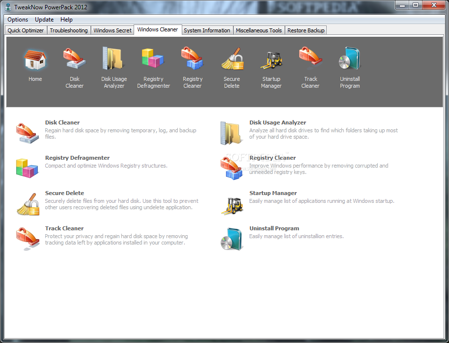Click 'Regain hard disk space by removing' description
Viewport: 449px width, 343px height.
[x=120, y=133]
